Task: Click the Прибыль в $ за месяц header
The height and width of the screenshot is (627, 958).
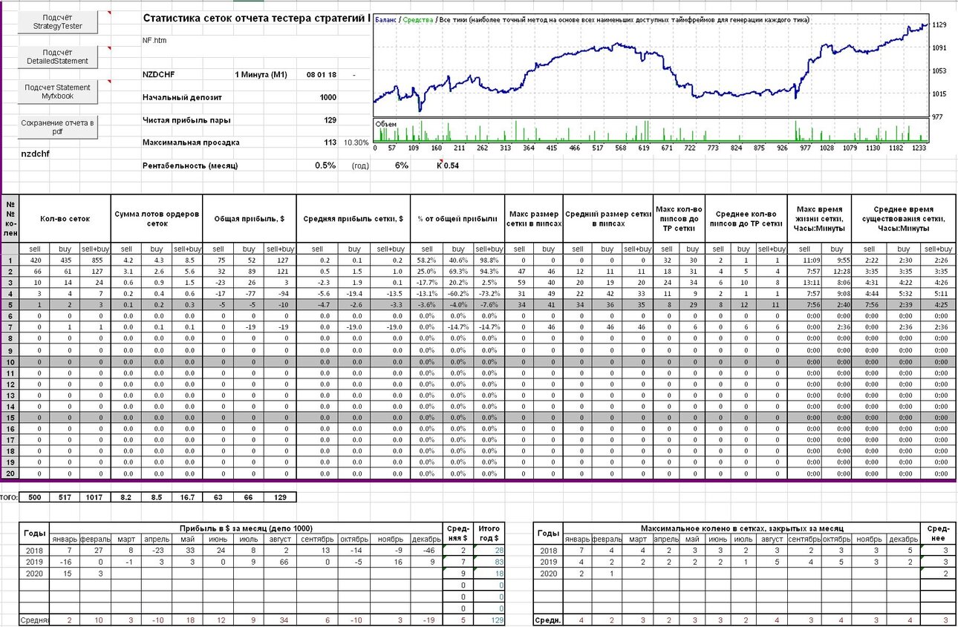Action: pos(247,528)
